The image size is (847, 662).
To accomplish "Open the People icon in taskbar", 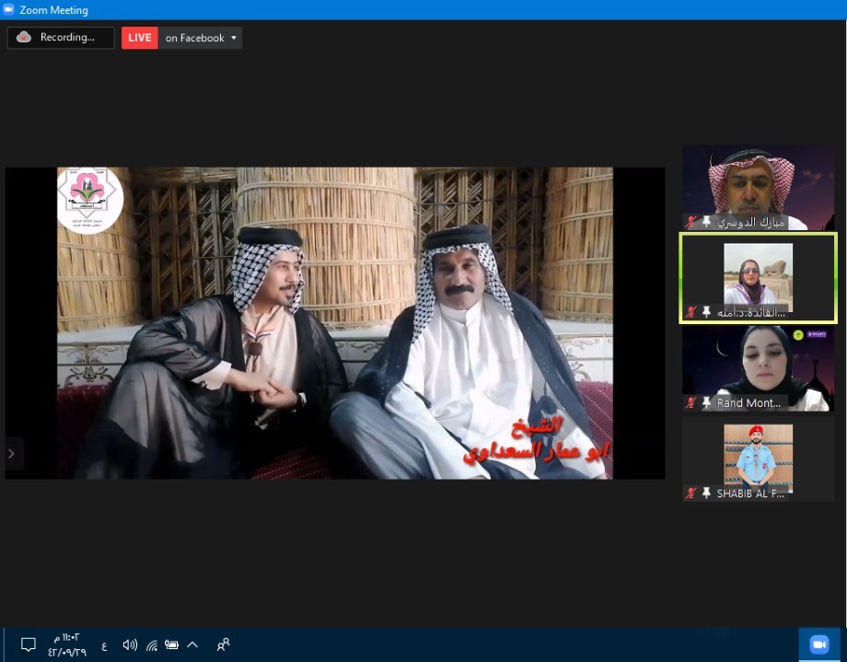I will pyautogui.click(x=223, y=645).
